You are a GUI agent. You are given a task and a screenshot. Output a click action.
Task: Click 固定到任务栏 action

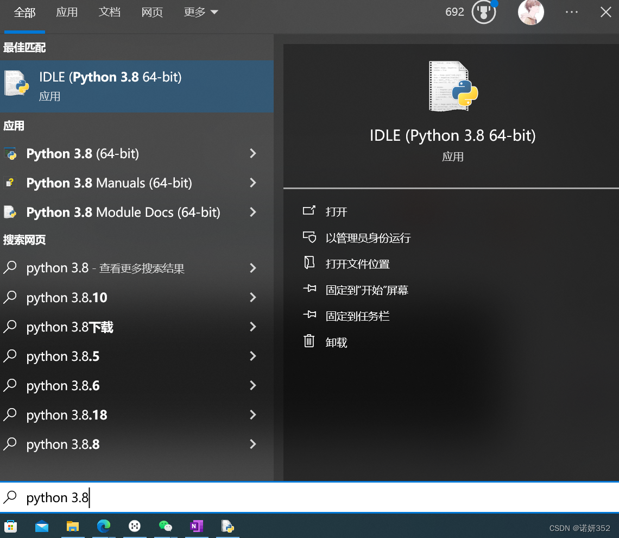tap(357, 316)
